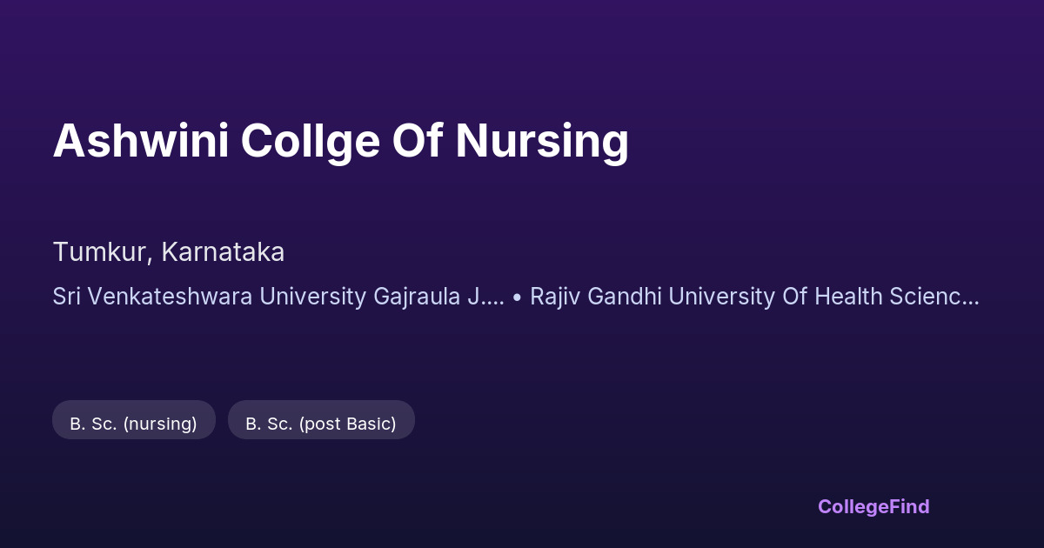Click the Tumkur, Karnataka location text
Viewport: 1044px width, 548px height.
[169, 252]
